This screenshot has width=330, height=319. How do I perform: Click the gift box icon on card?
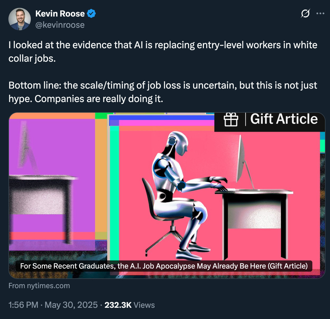pos(231,119)
